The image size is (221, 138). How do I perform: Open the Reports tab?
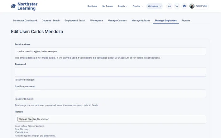pyautogui.click(x=186, y=20)
